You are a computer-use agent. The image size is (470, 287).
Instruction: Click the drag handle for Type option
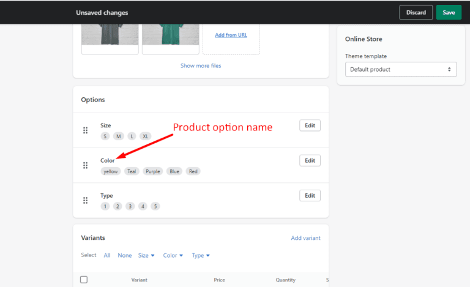tap(85, 200)
